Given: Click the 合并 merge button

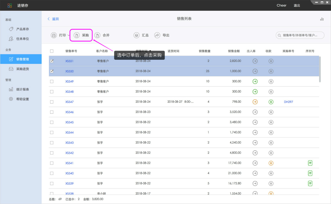Looking at the screenshot, I should point(102,35).
